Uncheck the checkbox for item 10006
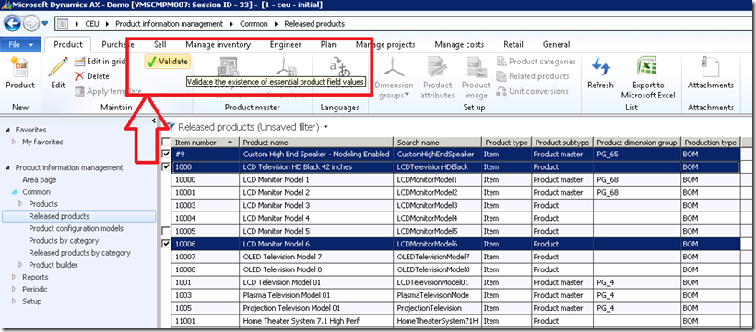756x332 pixels. pyautogui.click(x=166, y=244)
